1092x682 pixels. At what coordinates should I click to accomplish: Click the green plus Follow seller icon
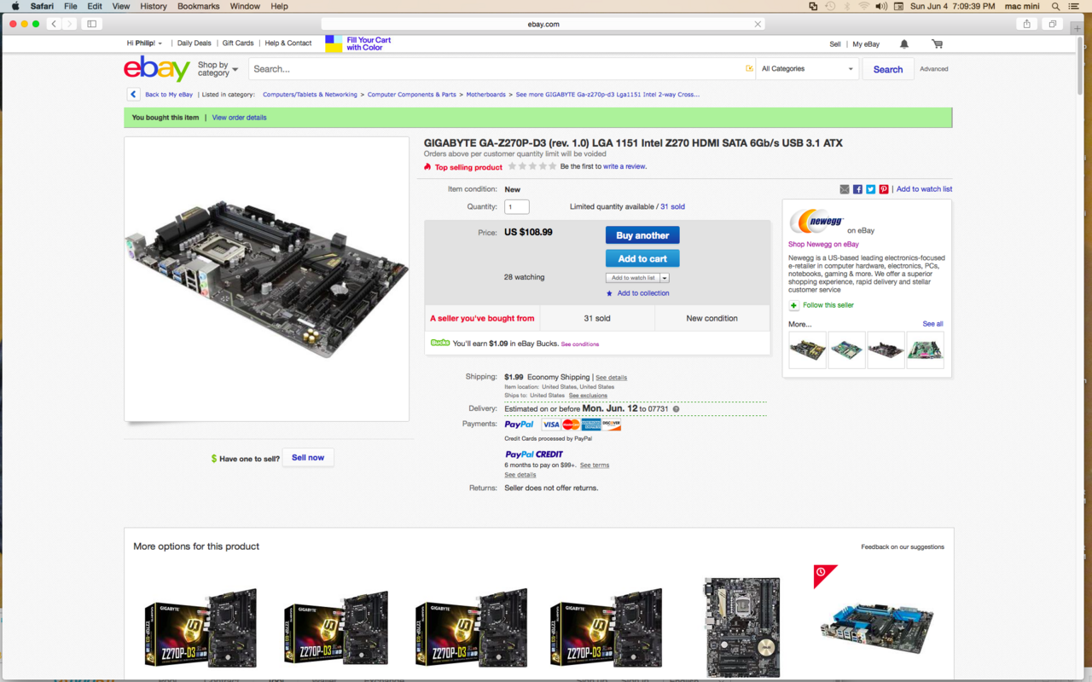793,305
